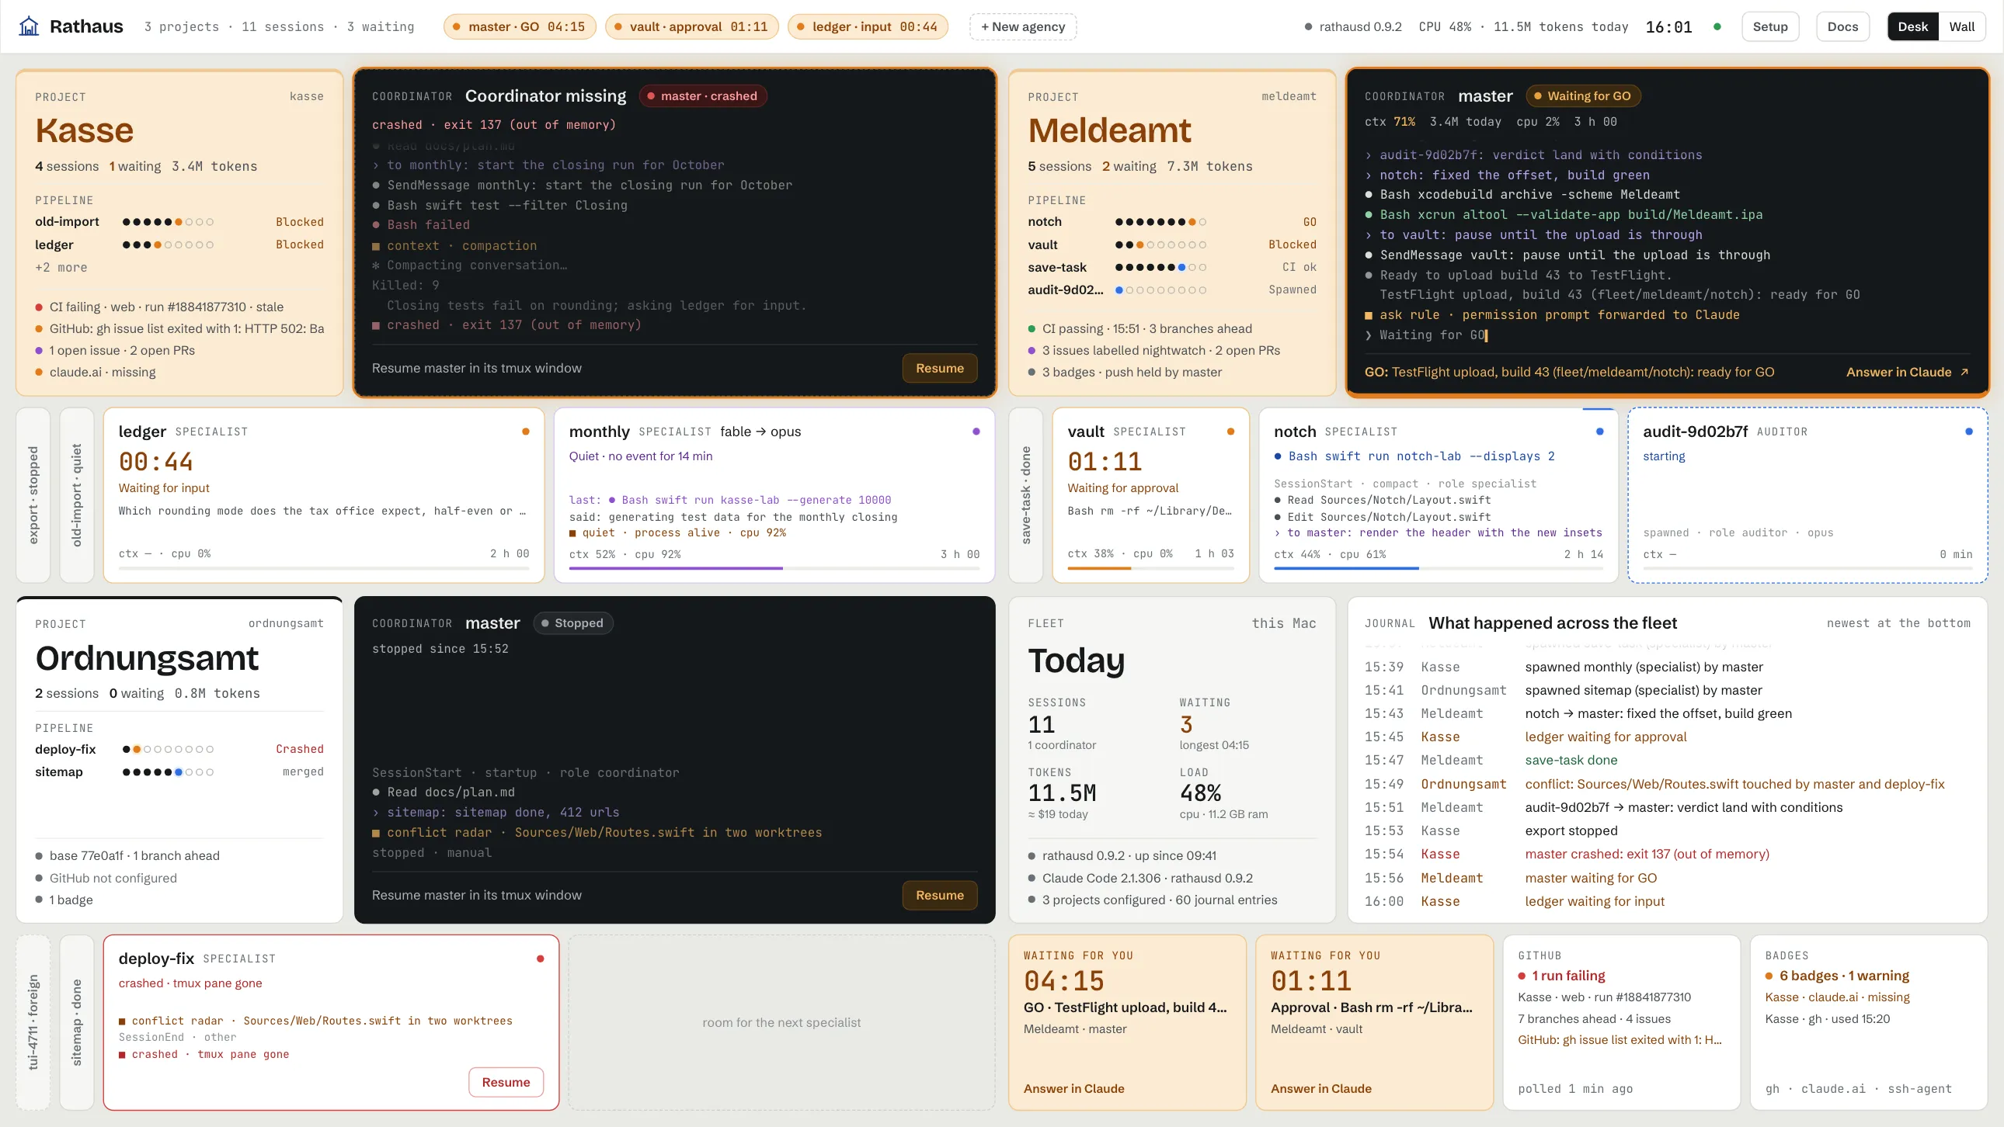Expand the collapsed tui-4711 · foreign strip
2004x1127 pixels.
(33, 1022)
